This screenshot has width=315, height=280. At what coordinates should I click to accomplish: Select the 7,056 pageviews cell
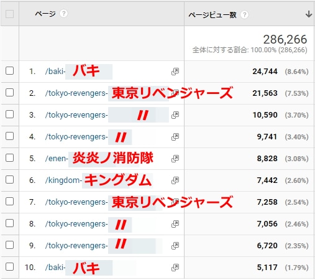[267, 224]
